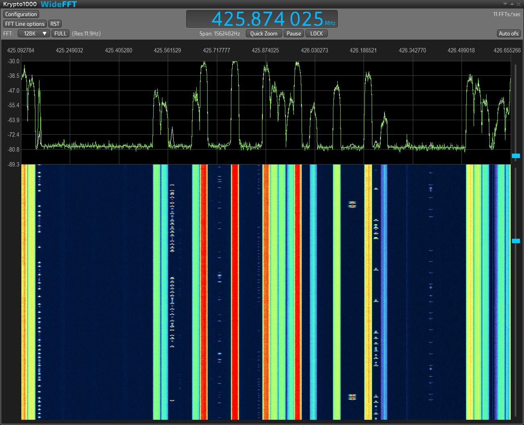Click the FULL span button
Screen dimensions: 524x425
(x=60, y=33)
